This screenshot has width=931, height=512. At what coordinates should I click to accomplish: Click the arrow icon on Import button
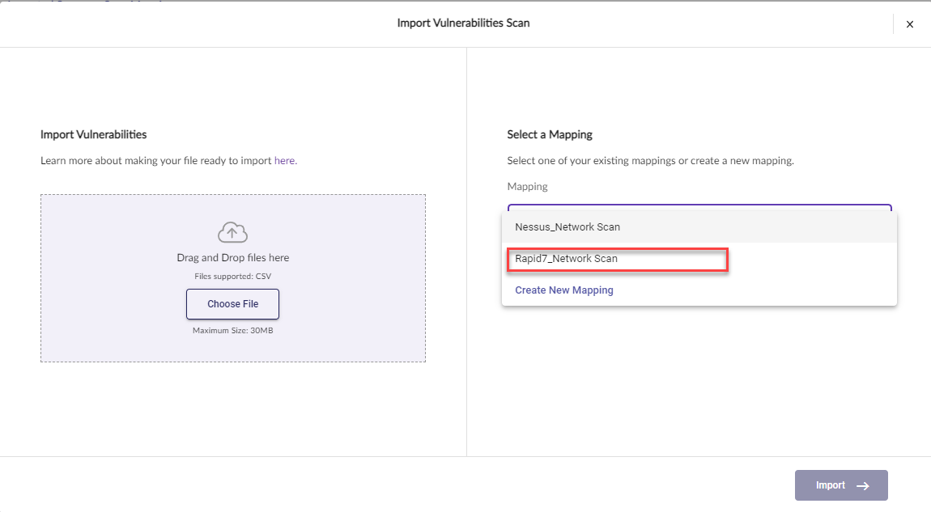coord(863,486)
